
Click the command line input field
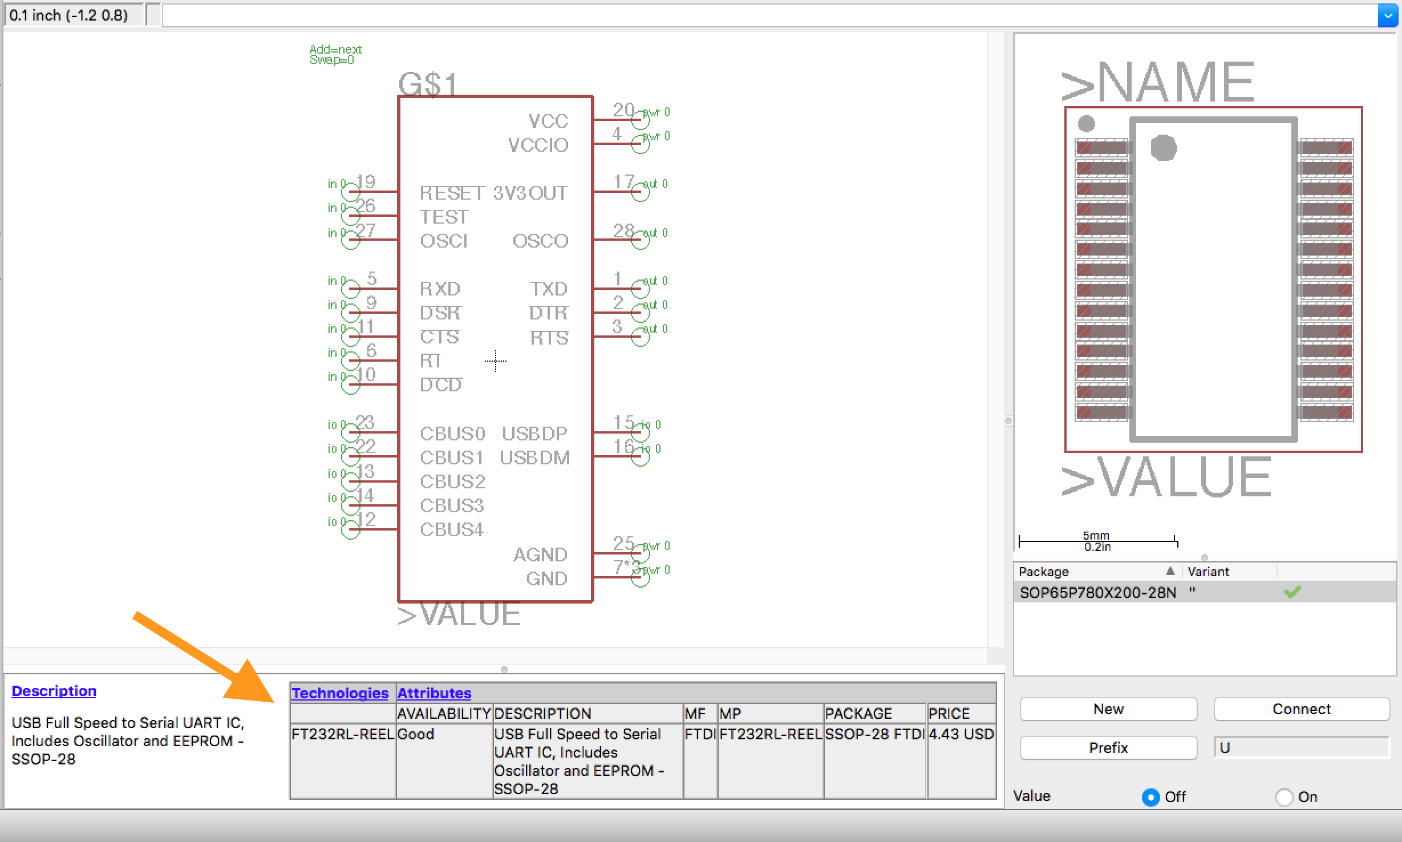770,15
